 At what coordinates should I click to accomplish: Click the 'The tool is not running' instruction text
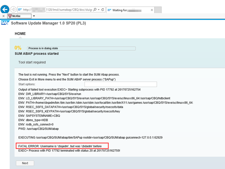coord(69,75)
